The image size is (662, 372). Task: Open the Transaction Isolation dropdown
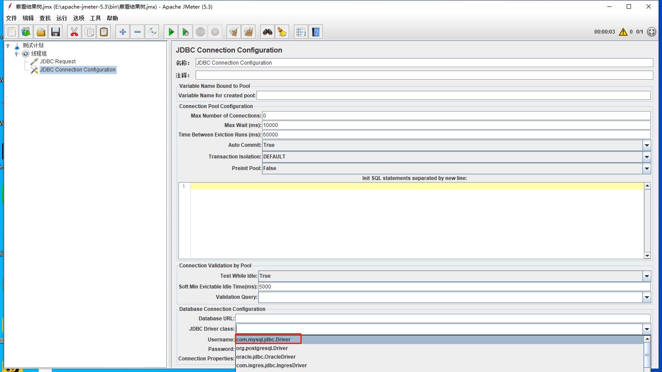pos(646,157)
